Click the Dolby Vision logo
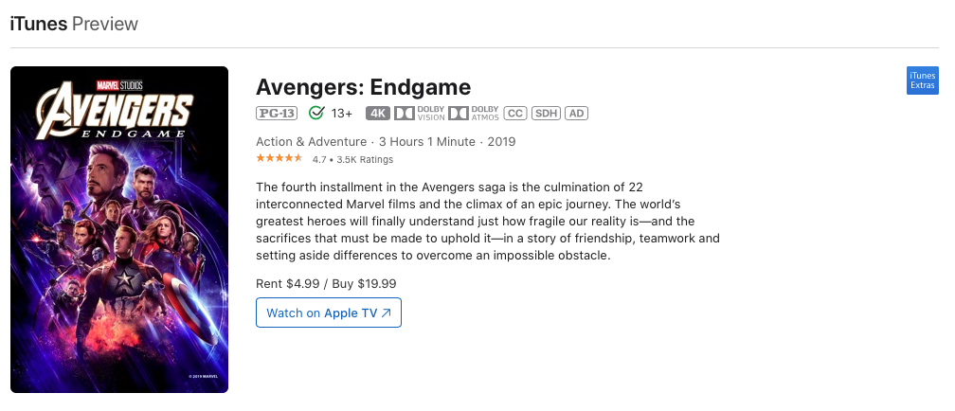The height and width of the screenshot is (411, 955). pyautogui.click(x=420, y=114)
